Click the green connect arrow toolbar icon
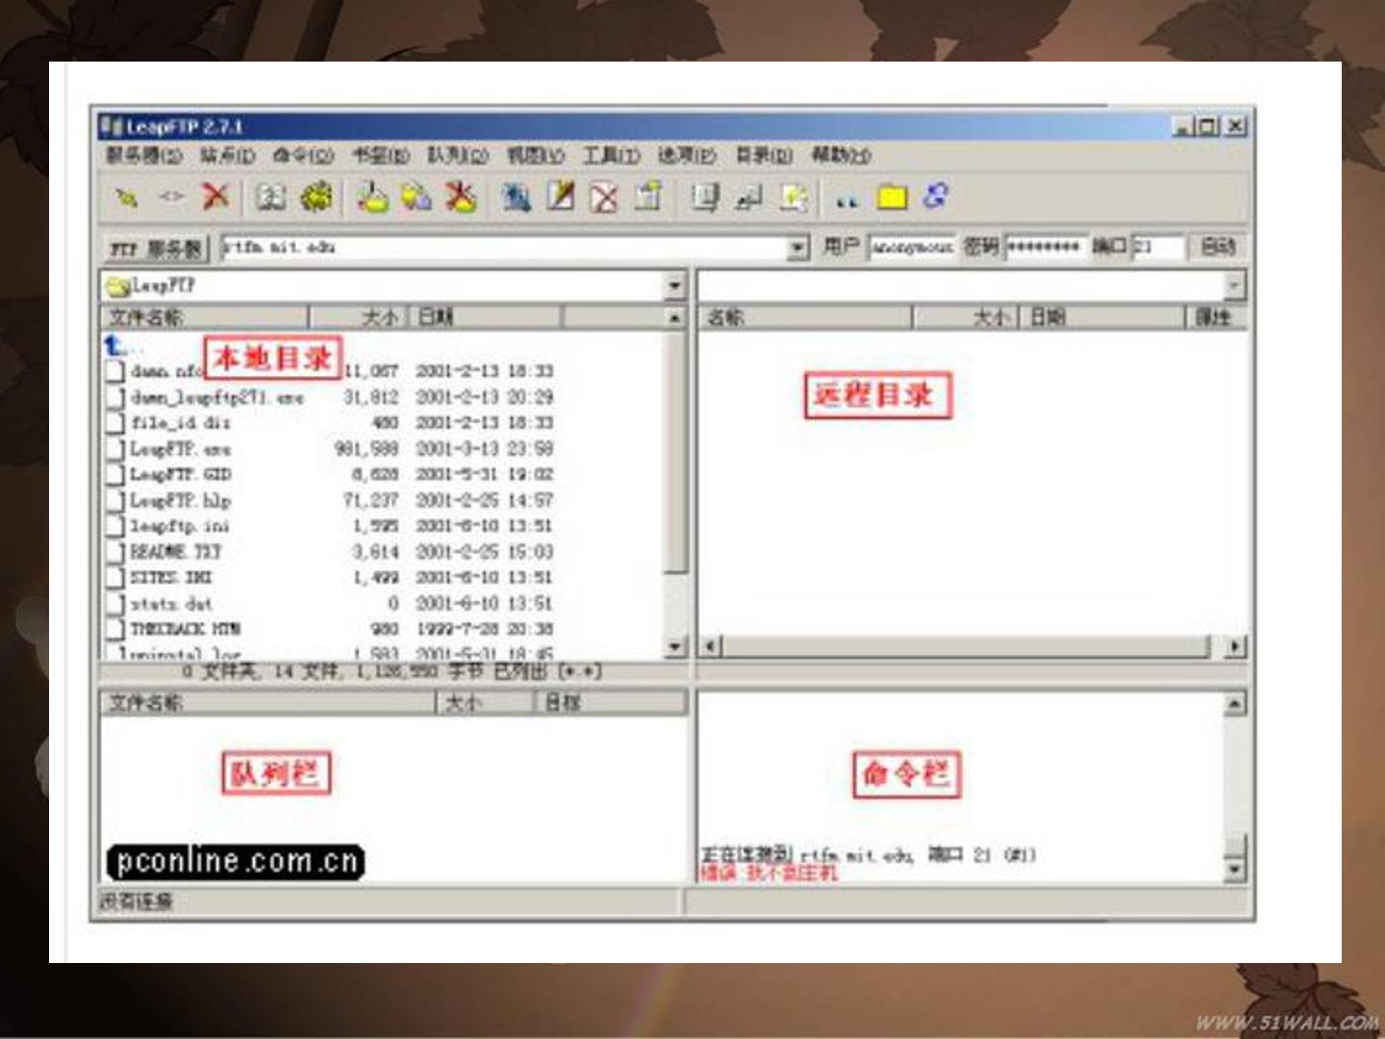 127,198
